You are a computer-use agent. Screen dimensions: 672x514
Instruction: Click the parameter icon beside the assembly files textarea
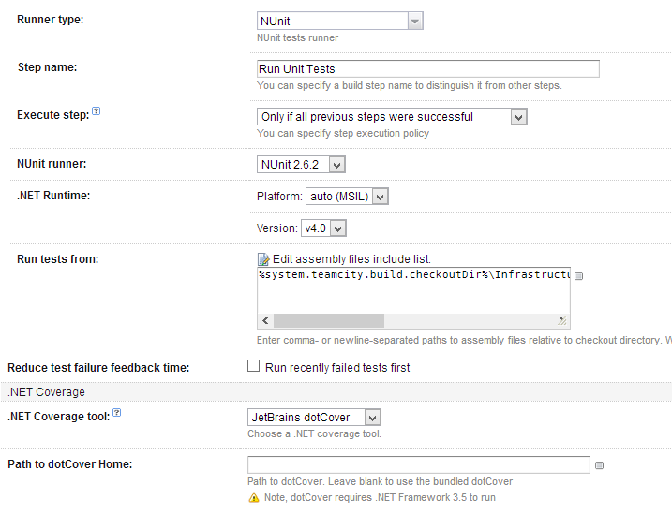click(578, 276)
